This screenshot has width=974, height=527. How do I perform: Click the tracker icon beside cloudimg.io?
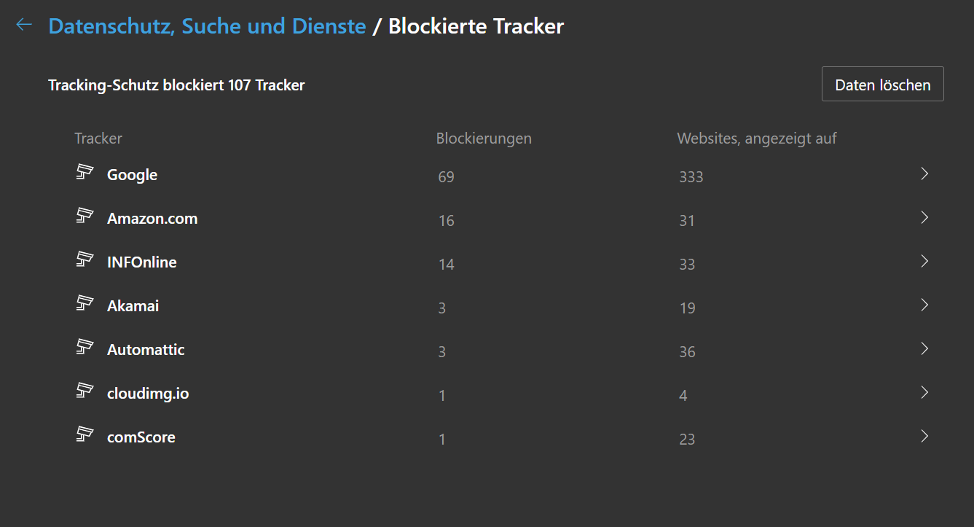point(86,391)
